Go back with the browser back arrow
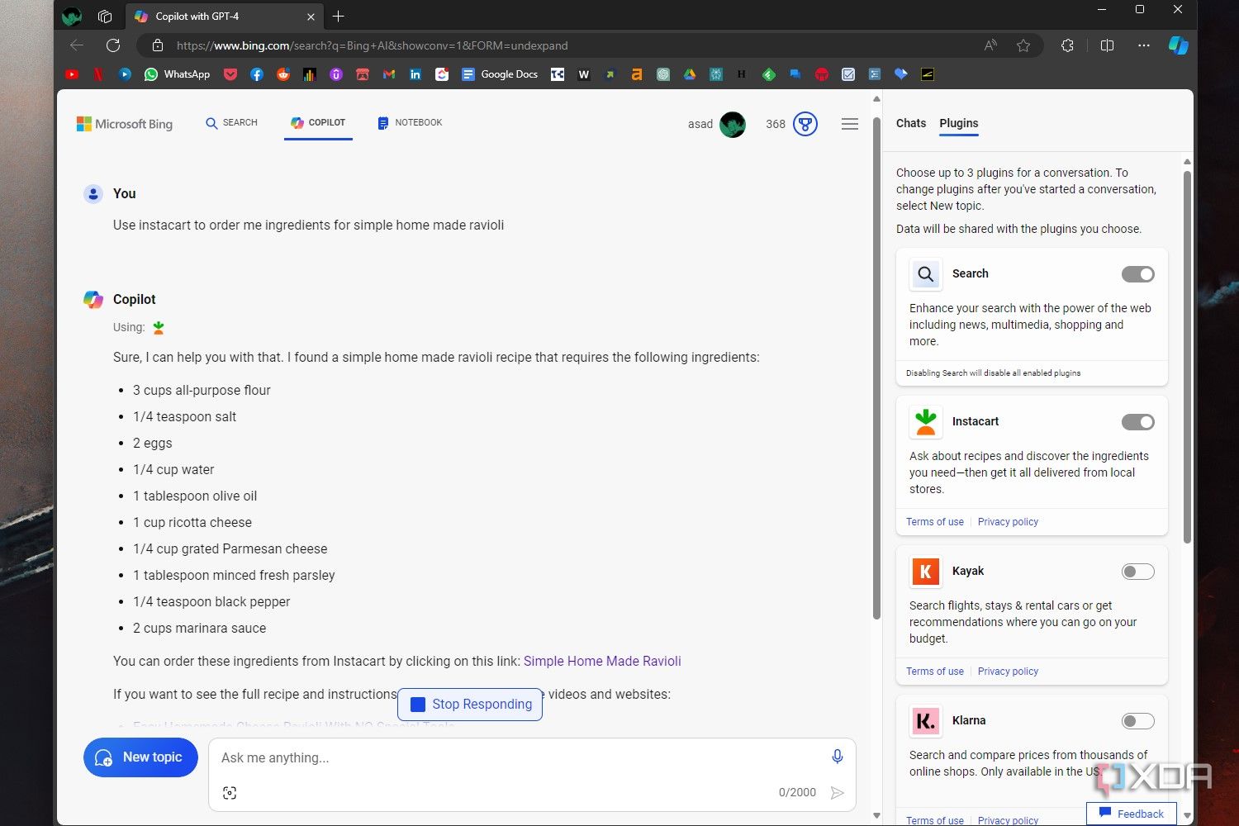The width and height of the screenshot is (1239, 826). (77, 45)
